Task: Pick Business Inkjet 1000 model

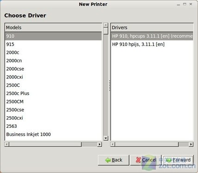Action: pos(53,134)
